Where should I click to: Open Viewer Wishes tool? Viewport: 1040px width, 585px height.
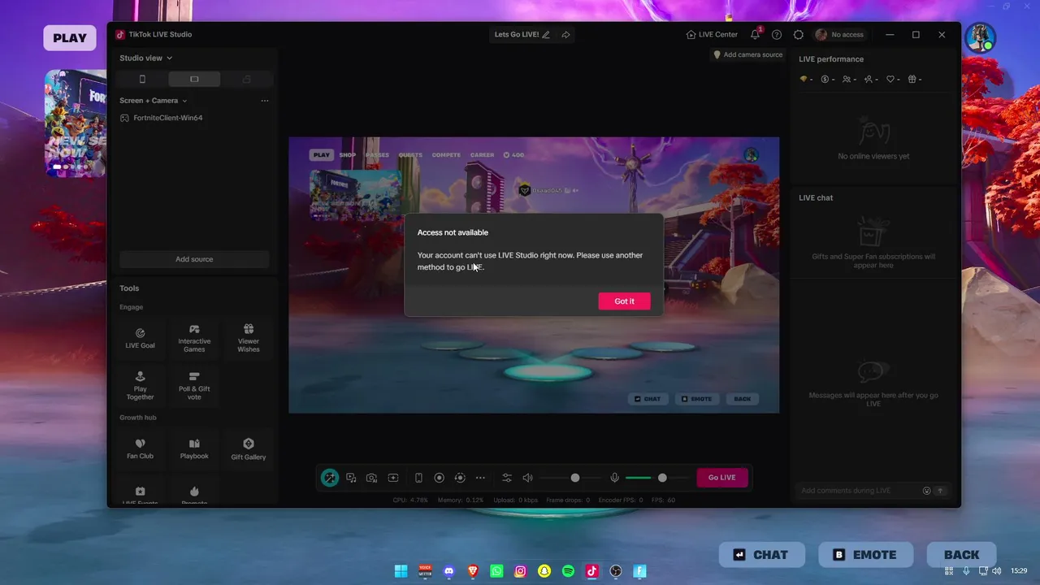pyautogui.click(x=249, y=338)
